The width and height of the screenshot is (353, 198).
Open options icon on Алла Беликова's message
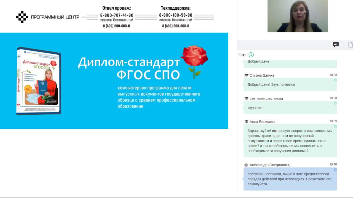[x=335, y=126]
